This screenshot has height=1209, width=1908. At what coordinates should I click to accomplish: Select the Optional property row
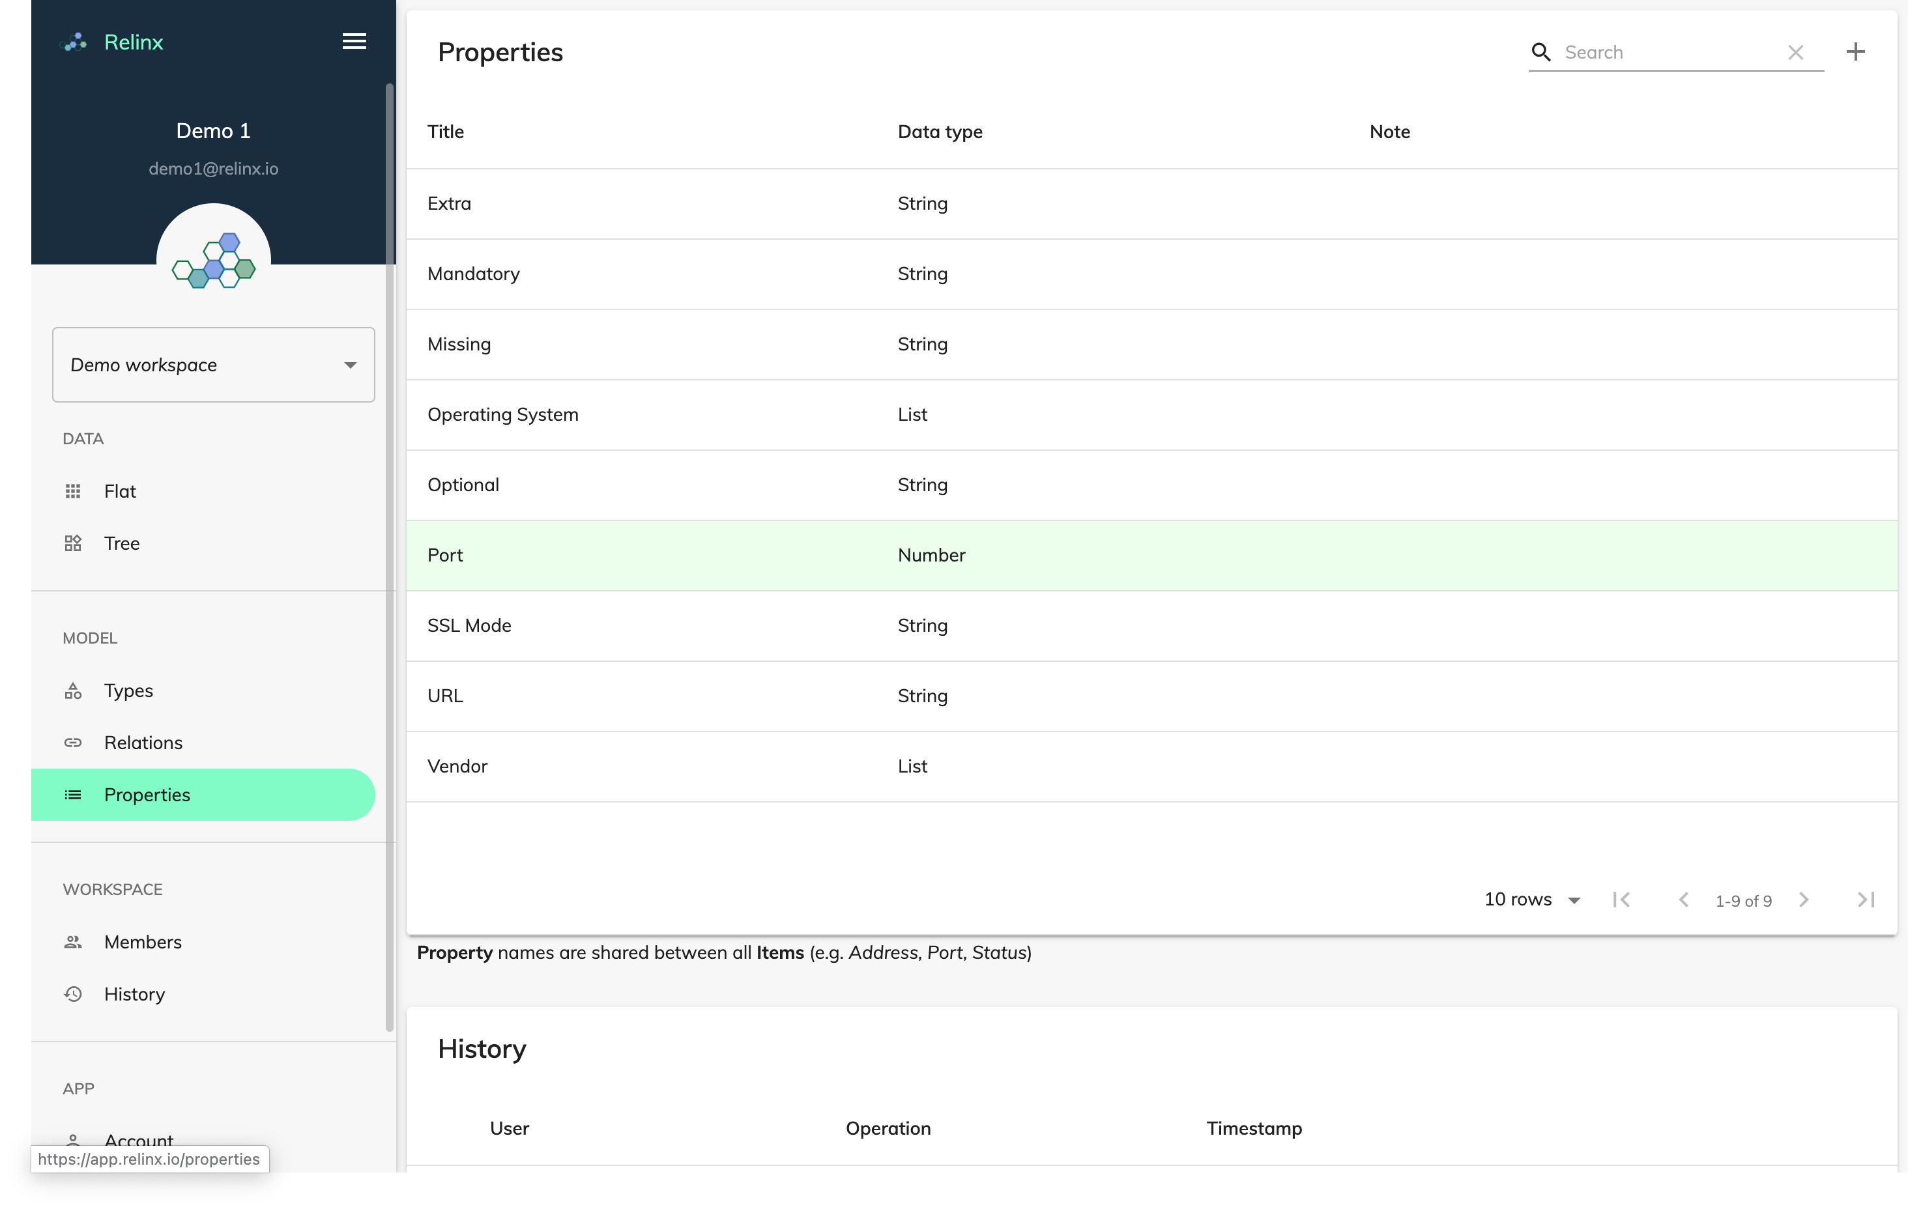[x=1151, y=485]
